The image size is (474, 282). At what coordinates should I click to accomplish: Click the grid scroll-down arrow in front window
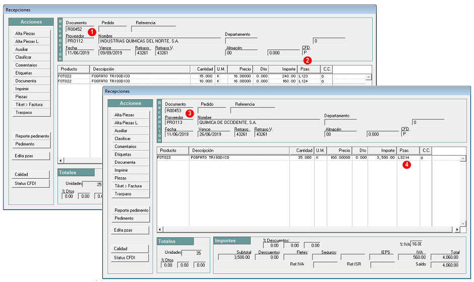tap(463, 224)
